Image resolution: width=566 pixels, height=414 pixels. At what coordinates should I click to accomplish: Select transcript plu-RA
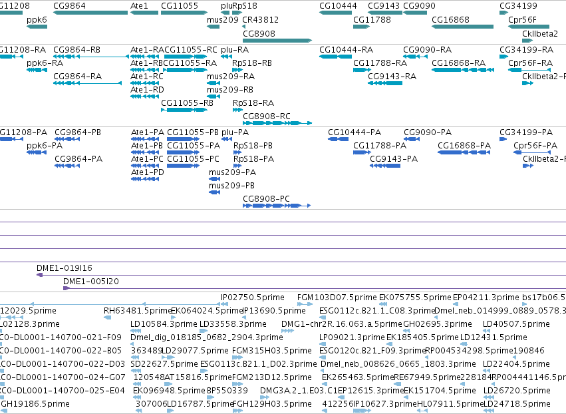pyautogui.click(x=226, y=57)
